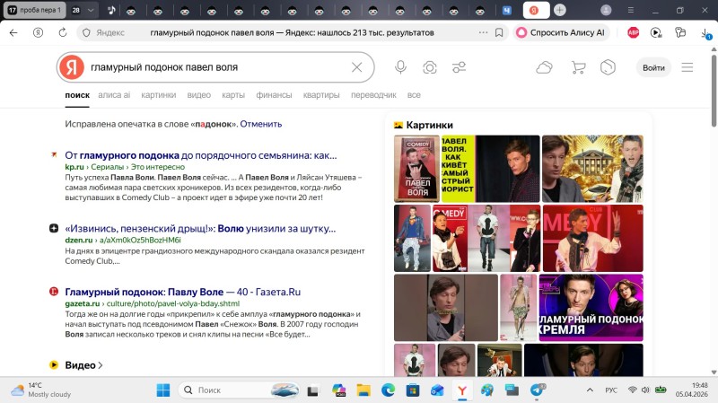Image resolution: width=718 pixels, height=403 pixels.
Task: Expand the Видео section chevron
Action: [x=101, y=365]
